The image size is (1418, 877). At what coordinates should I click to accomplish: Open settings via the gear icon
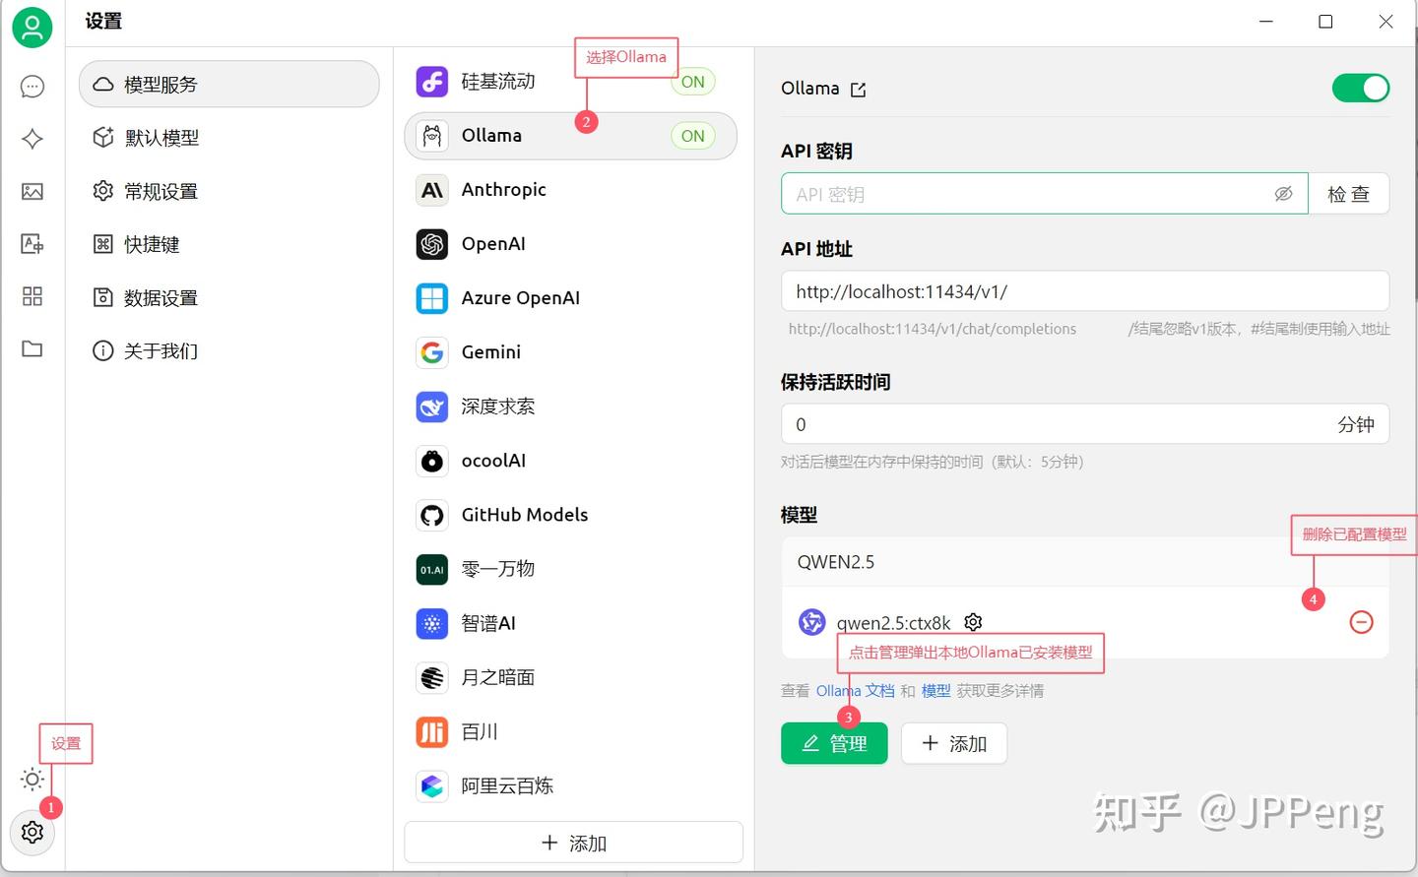click(x=32, y=833)
